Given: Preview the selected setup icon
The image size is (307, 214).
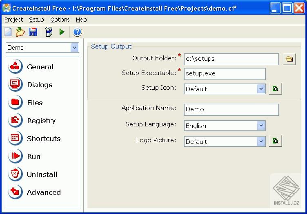Looking at the screenshot, I should [x=276, y=88].
